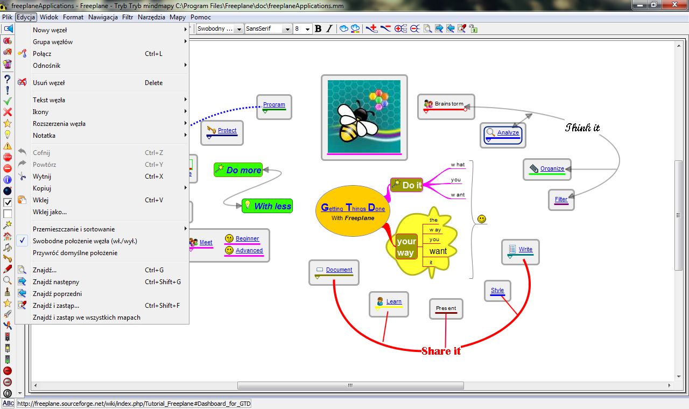This screenshot has height=409, width=689.
Task: Click the padlock encrypt icon in toolbar
Action: point(473,29)
